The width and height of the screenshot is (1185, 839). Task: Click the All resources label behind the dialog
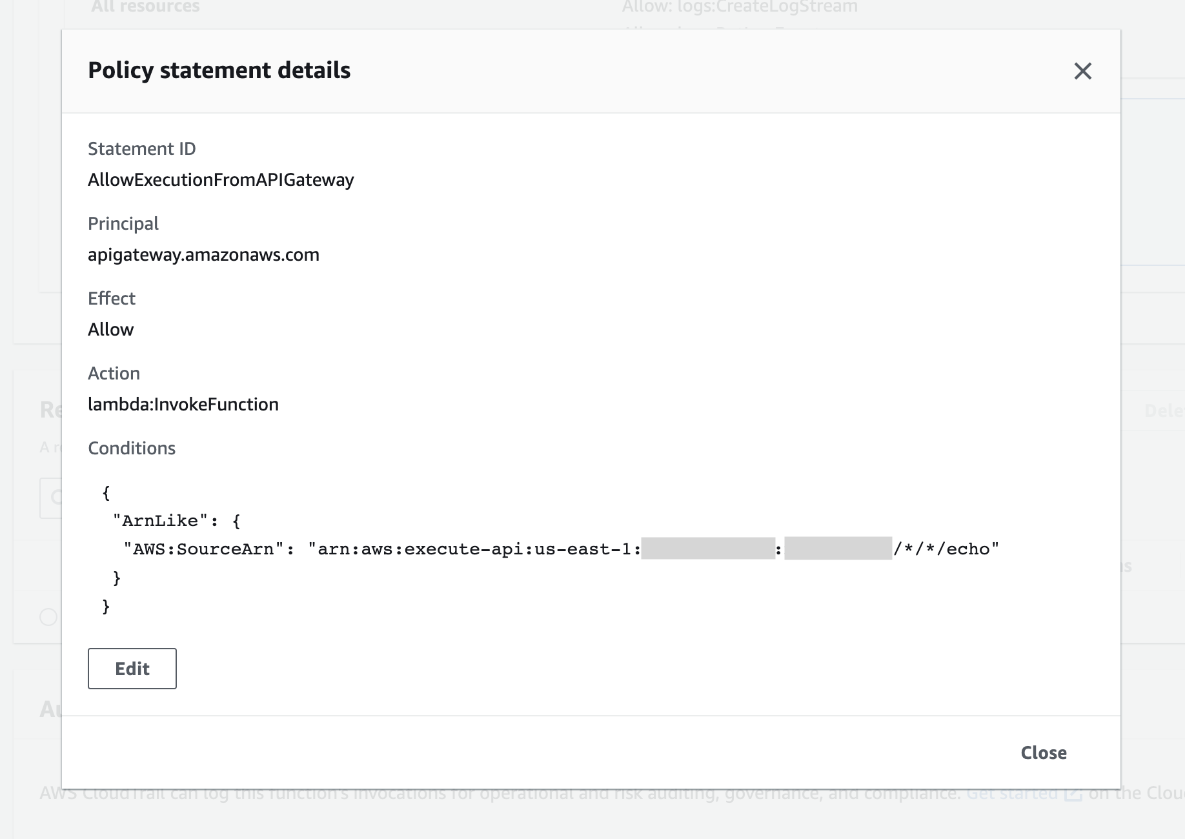tap(145, 6)
